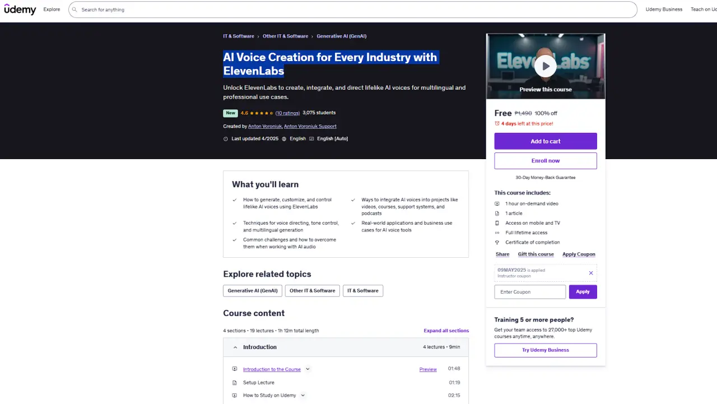Click the document icon on Setup Lecture row
The width and height of the screenshot is (717, 404).
click(235, 383)
